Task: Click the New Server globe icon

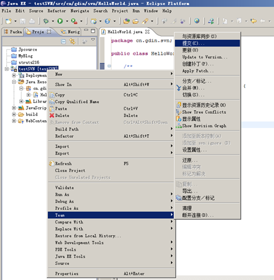Action: [x=93, y=21]
